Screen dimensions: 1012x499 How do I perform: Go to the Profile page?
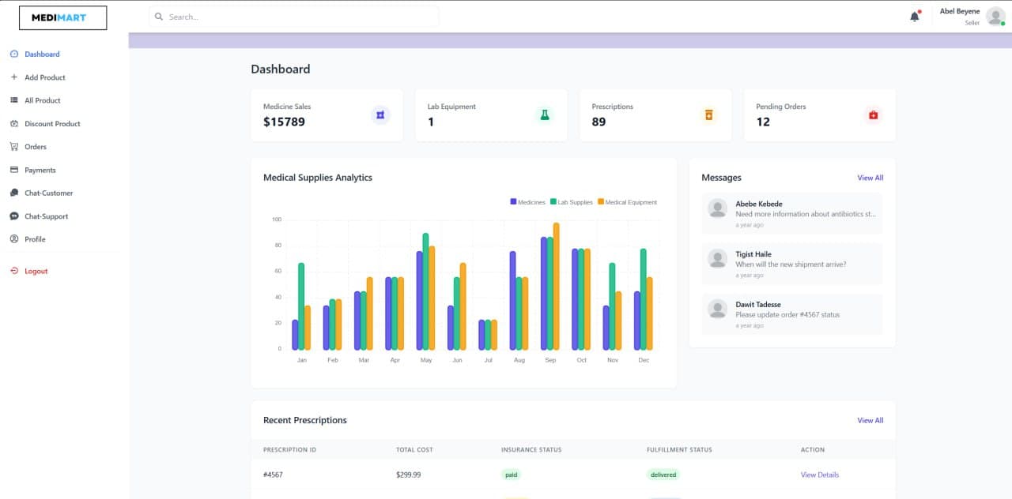pyautogui.click(x=35, y=238)
